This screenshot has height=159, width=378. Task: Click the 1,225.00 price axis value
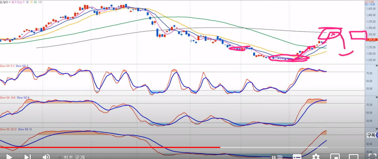(x=371, y=60)
